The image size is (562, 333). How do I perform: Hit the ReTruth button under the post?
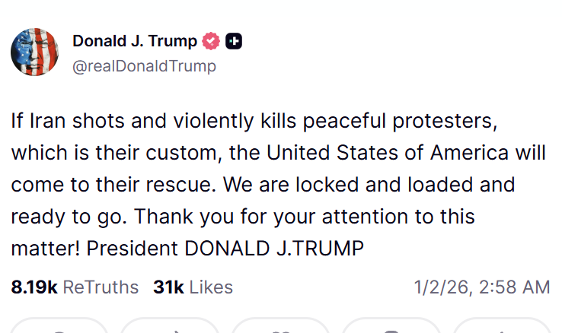click(170, 328)
